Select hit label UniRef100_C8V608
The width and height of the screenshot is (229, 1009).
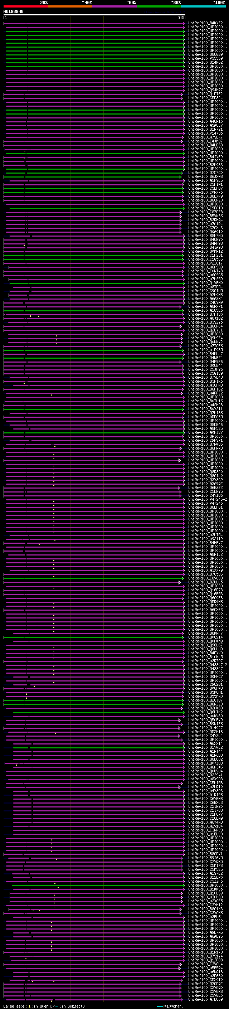click(205, 578)
